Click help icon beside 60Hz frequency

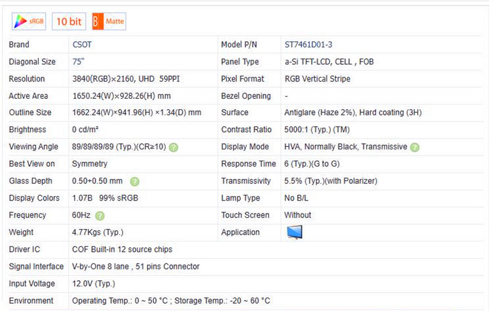pyautogui.click(x=100, y=215)
